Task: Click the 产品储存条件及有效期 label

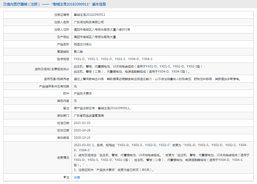Action: click(54, 86)
